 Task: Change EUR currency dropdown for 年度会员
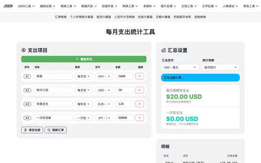[104, 104]
